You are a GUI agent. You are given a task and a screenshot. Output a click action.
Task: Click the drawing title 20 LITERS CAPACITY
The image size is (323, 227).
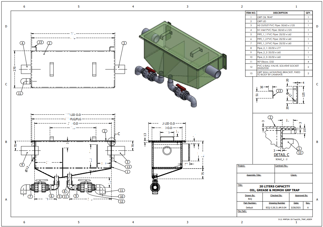point(274,187)
